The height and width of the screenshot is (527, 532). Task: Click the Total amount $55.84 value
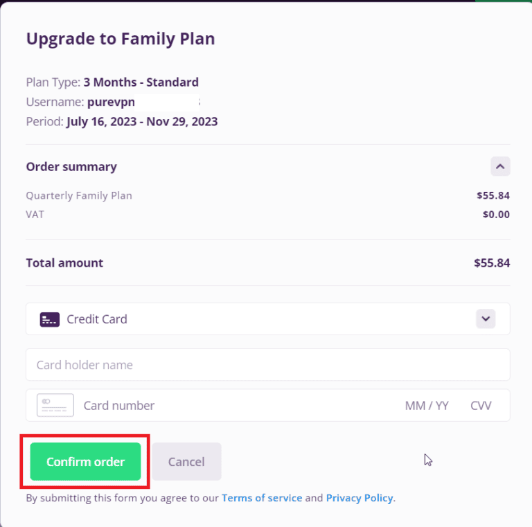coord(492,263)
